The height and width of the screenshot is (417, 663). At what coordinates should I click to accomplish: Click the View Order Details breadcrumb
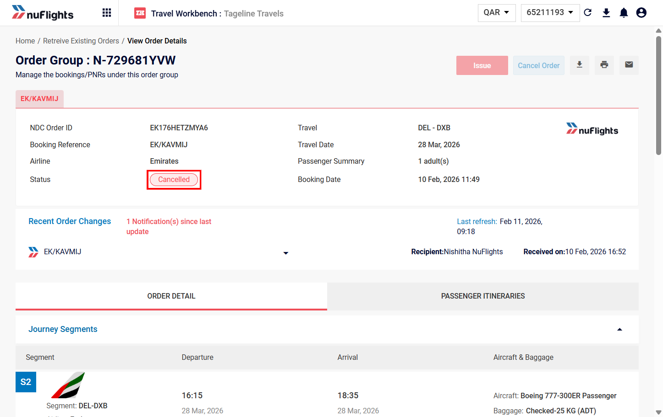[157, 41]
